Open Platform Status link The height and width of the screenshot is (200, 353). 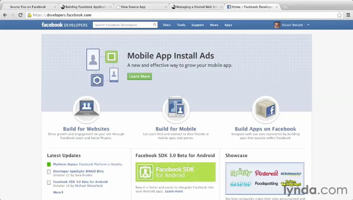coord(87,164)
